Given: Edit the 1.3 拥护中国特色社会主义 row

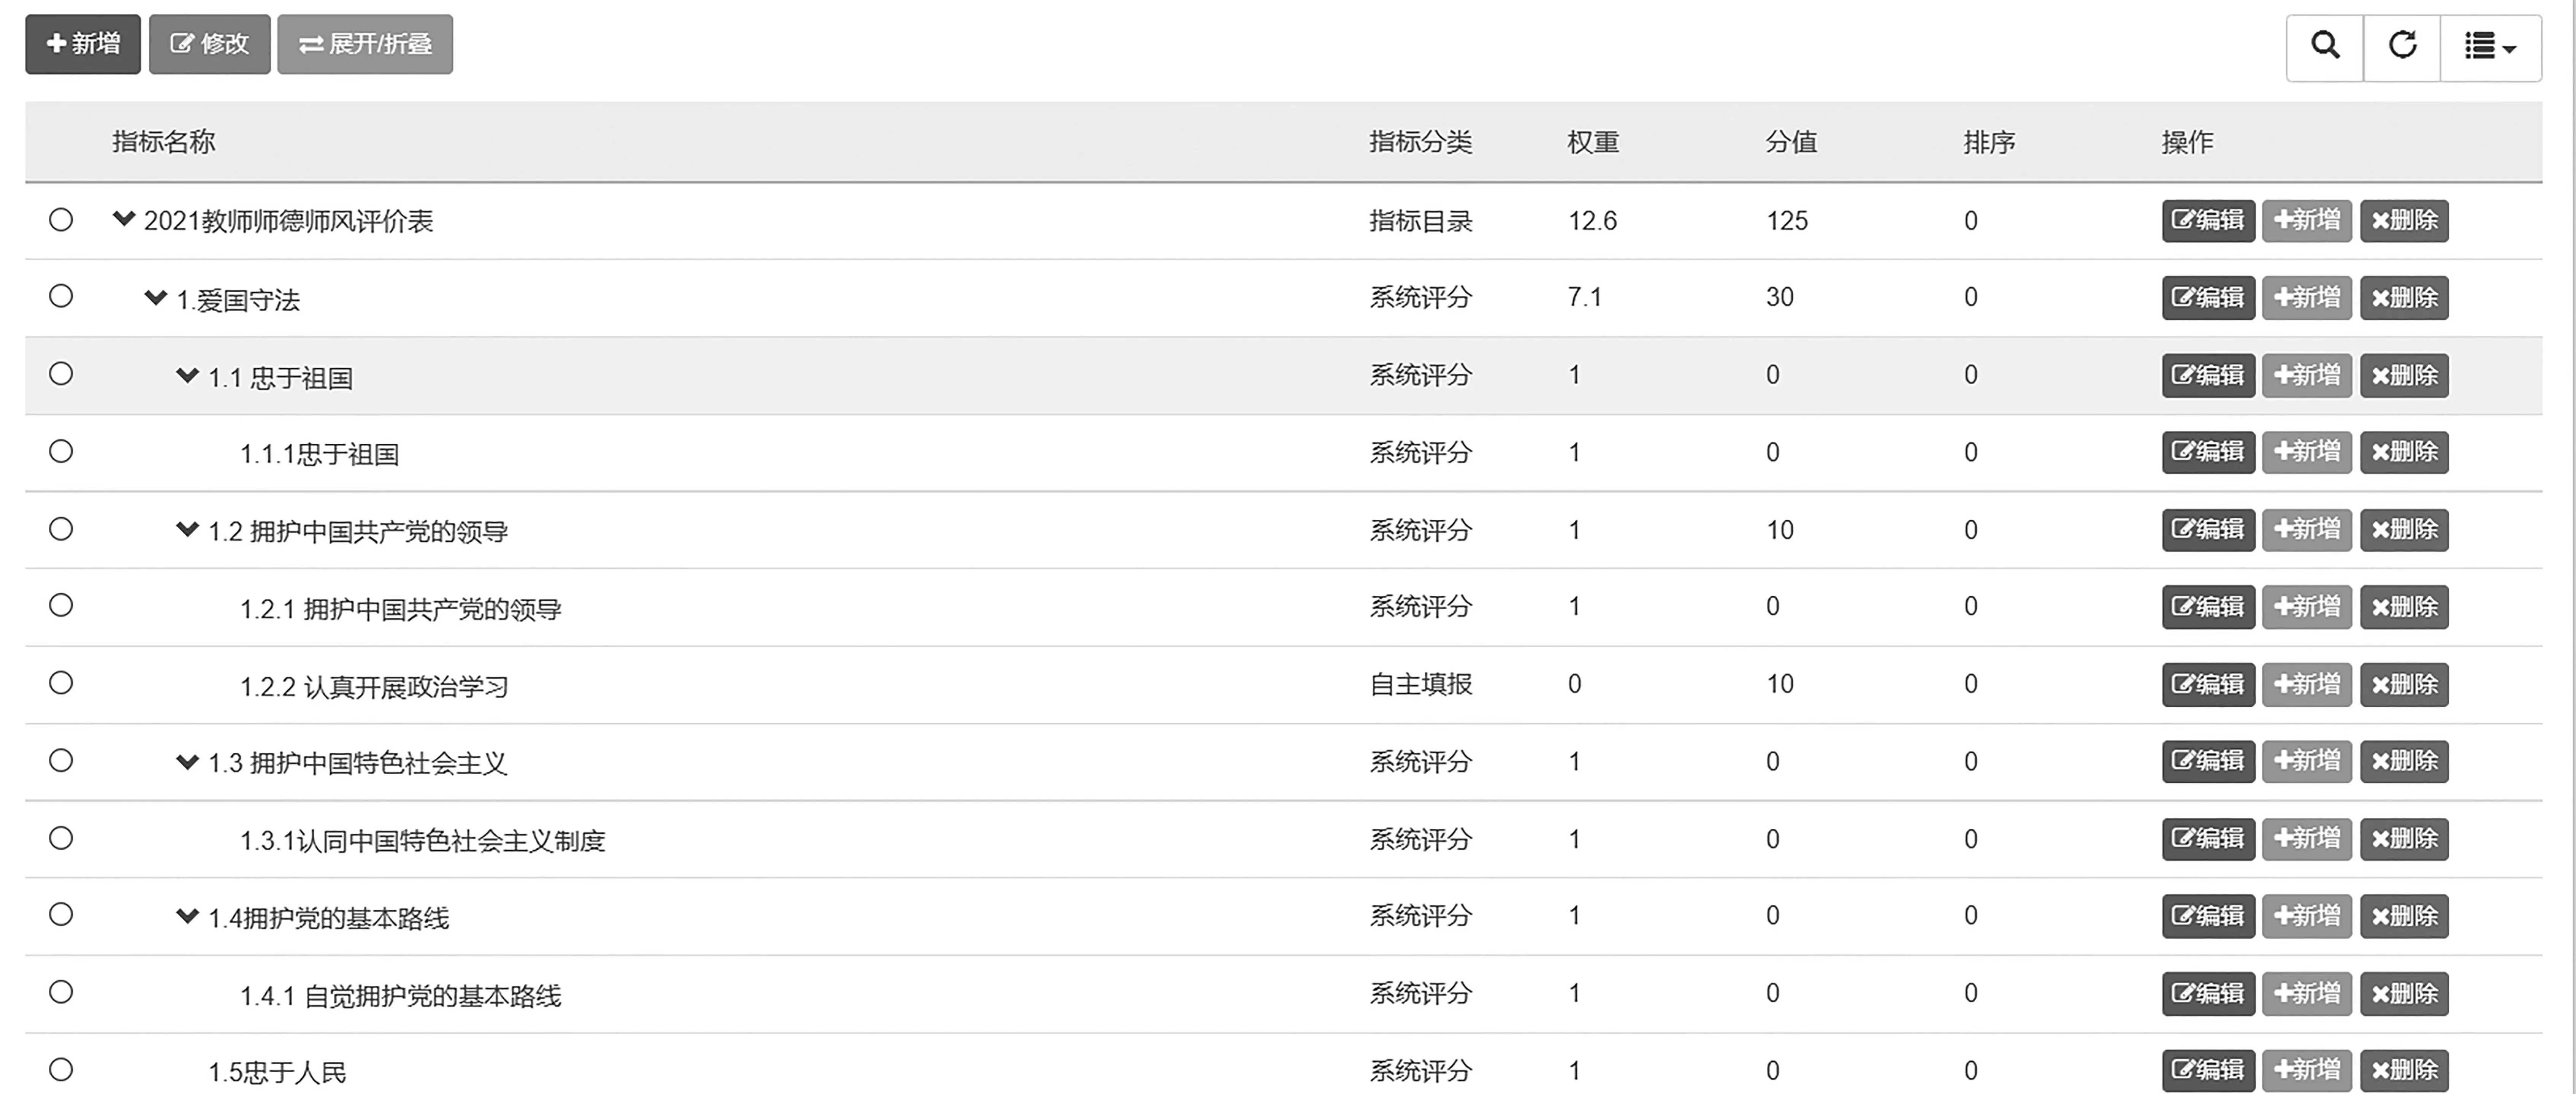Looking at the screenshot, I should coord(2208,762).
